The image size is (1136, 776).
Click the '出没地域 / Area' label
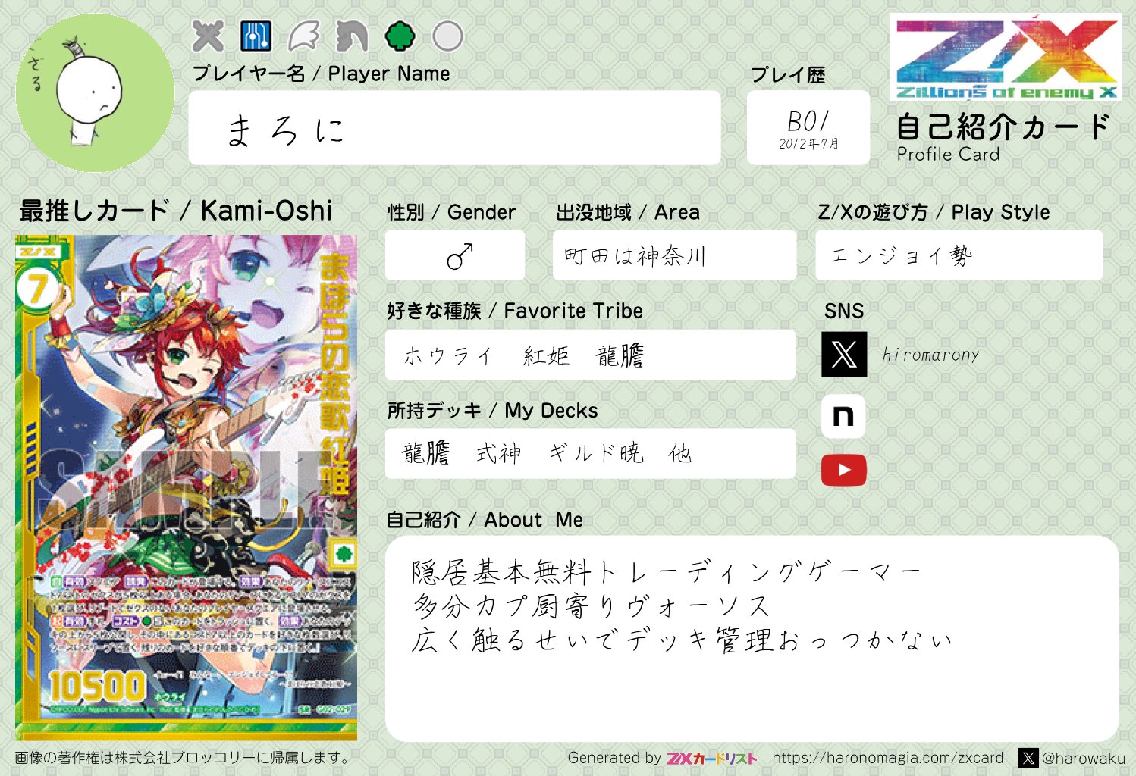628,212
